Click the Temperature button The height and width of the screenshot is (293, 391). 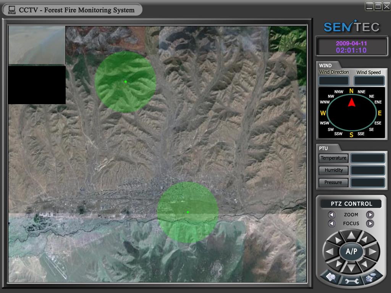coord(333,158)
